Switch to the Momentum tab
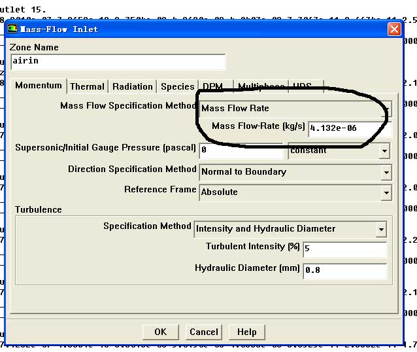 click(x=39, y=86)
